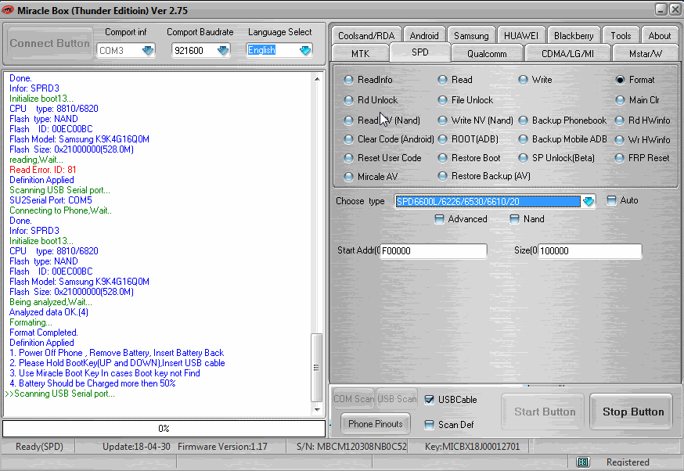Click the USB Scan button
The image size is (684, 471).
[397, 399]
